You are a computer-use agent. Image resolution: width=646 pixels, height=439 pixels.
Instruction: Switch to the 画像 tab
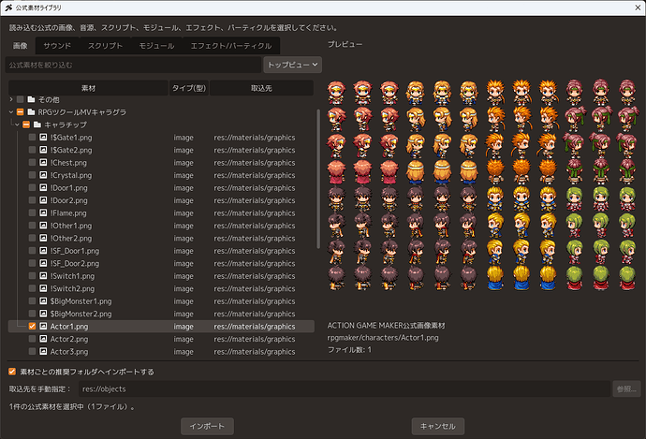[x=21, y=46]
